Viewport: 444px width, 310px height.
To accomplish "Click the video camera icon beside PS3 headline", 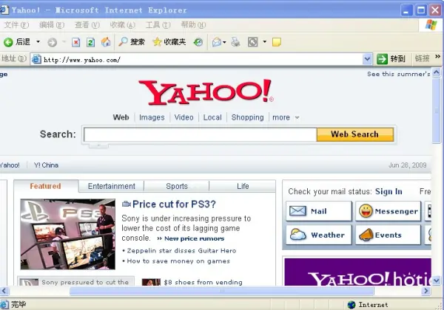I will (127, 204).
